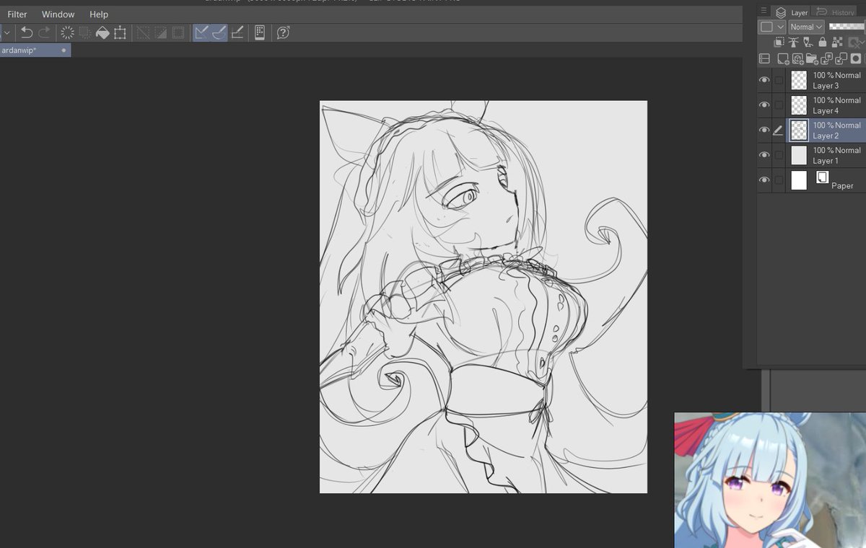Click the Lock Layer padlock icon
Screen dimensions: 866x548
click(x=823, y=42)
